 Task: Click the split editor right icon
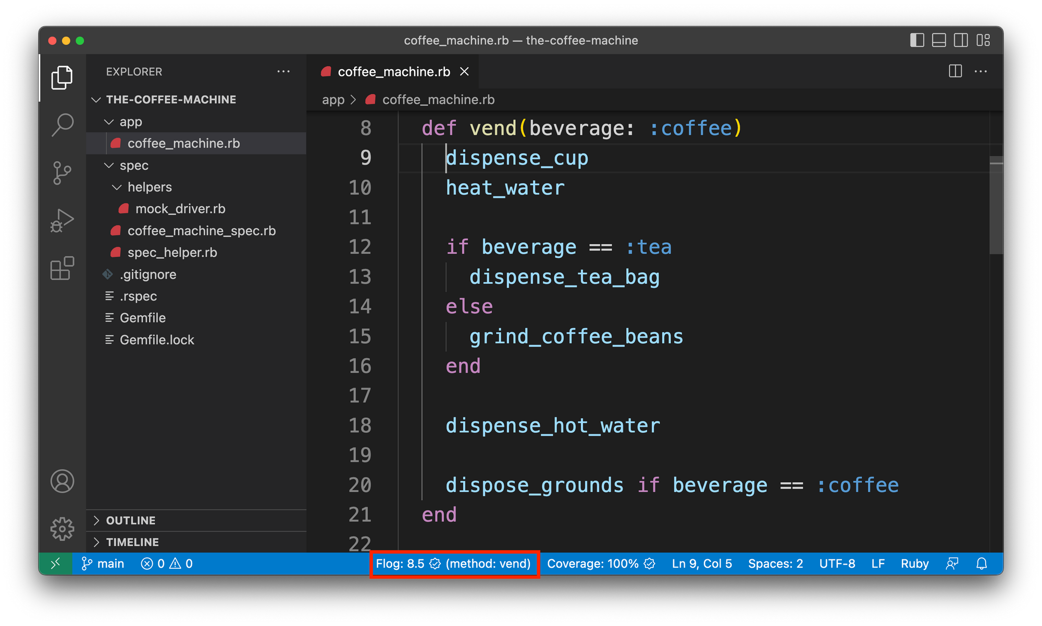pos(955,71)
